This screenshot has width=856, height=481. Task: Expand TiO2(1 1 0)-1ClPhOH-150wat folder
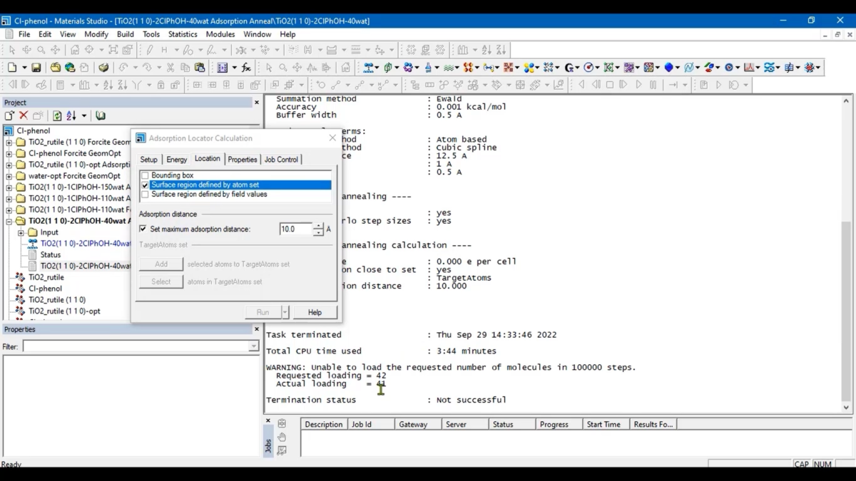tap(10, 187)
